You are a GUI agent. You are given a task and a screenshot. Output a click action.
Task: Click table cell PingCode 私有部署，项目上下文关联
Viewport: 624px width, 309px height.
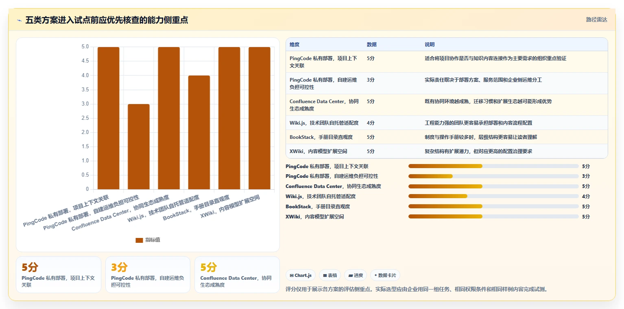coord(324,62)
